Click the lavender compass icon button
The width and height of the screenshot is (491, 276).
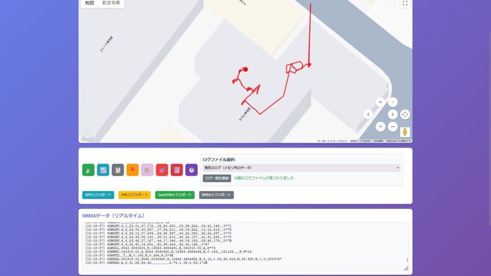point(147,170)
